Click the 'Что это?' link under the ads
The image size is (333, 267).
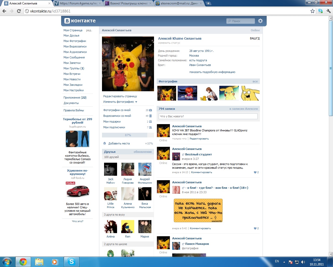78,221
